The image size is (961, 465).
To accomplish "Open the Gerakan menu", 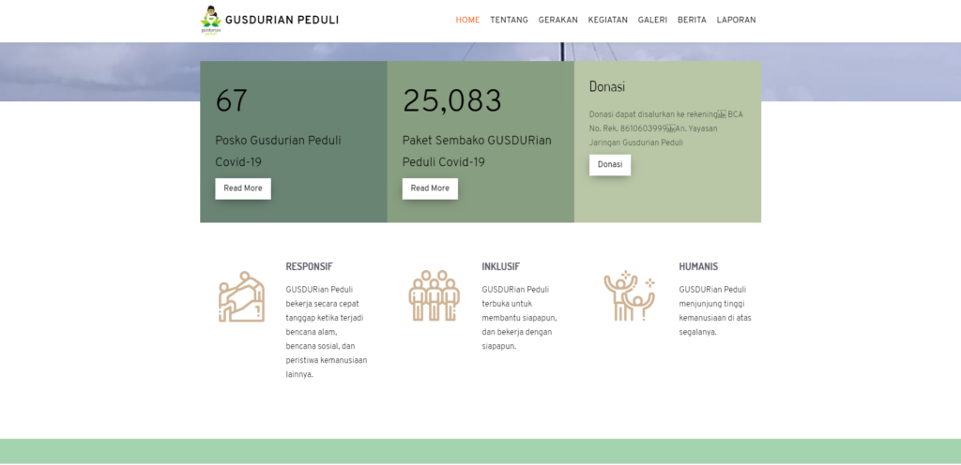I will tap(557, 20).
